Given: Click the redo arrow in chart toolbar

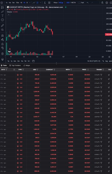Looking at the screenshot, I should pos(92,3).
